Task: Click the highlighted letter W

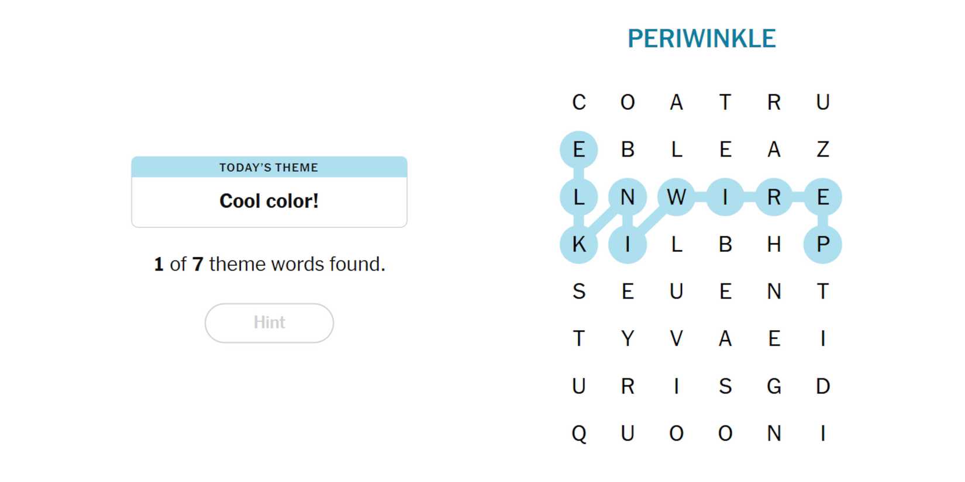Action: point(676,197)
